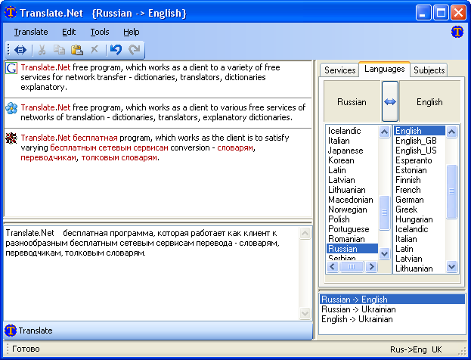Select Hungarian in target language list
Image resolution: width=471 pixels, height=360 pixels.
click(420, 219)
